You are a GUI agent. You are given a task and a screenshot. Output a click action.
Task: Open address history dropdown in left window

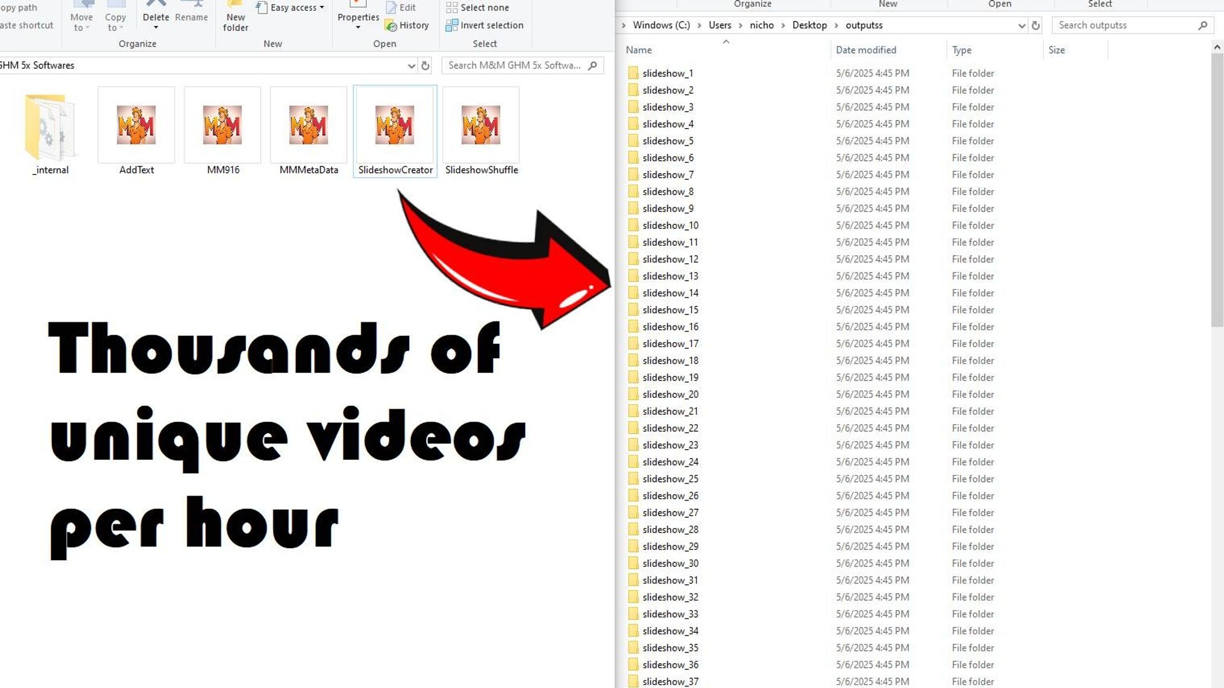coord(411,65)
